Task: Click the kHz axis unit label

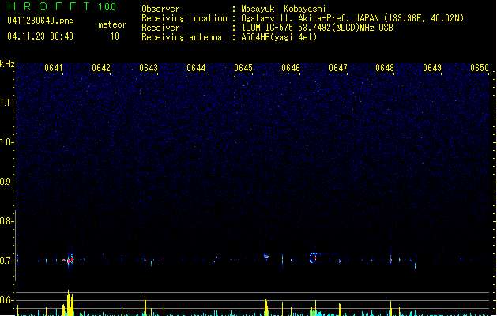Action: pyautogui.click(x=7, y=64)
